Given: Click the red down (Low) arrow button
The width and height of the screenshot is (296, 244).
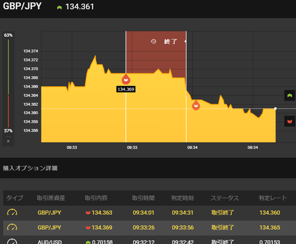Looking at the screenshot, I should click(290, 121).
